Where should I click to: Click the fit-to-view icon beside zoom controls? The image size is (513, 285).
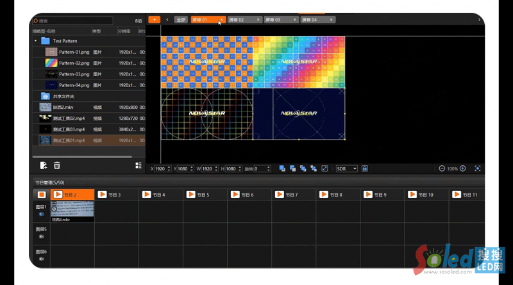[478, 168]
